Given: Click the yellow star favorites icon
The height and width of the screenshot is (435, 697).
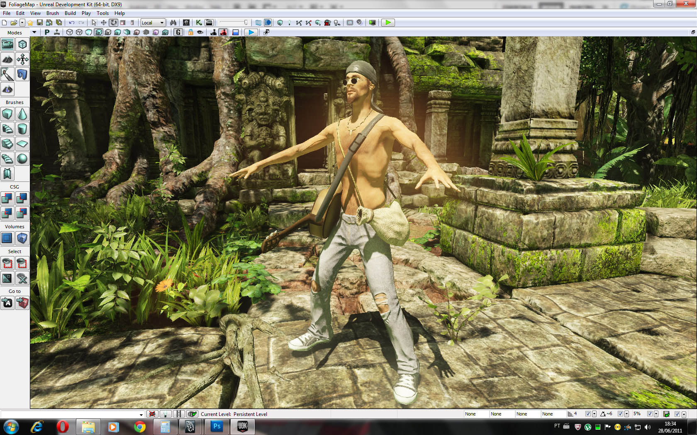Looking at the screenshot, I should pos(30,23).
